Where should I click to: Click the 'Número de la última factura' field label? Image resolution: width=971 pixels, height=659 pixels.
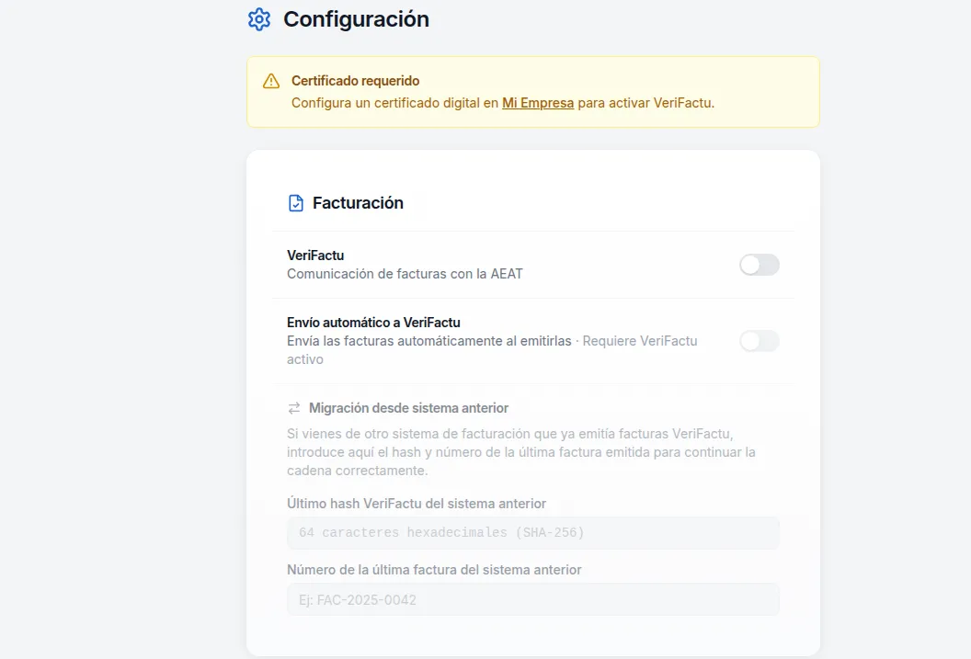click(434, 570)
